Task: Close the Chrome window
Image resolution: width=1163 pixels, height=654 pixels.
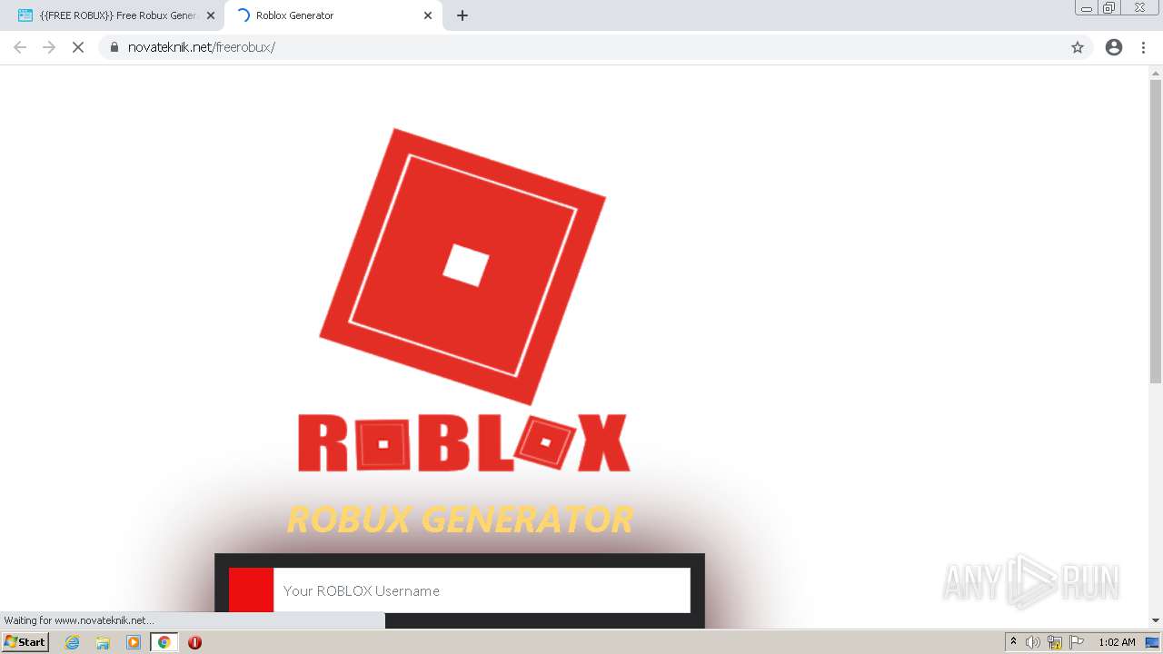Action: point(1139,8)
